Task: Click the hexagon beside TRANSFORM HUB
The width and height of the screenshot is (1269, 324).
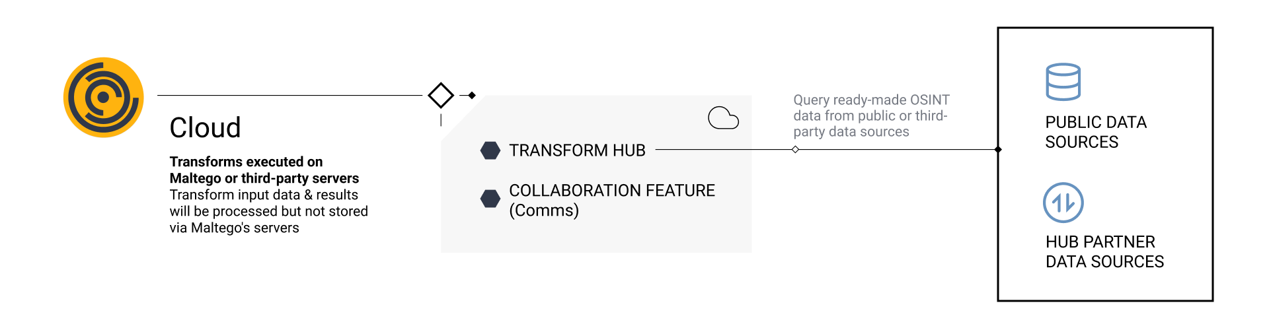Action: point(490,150)
